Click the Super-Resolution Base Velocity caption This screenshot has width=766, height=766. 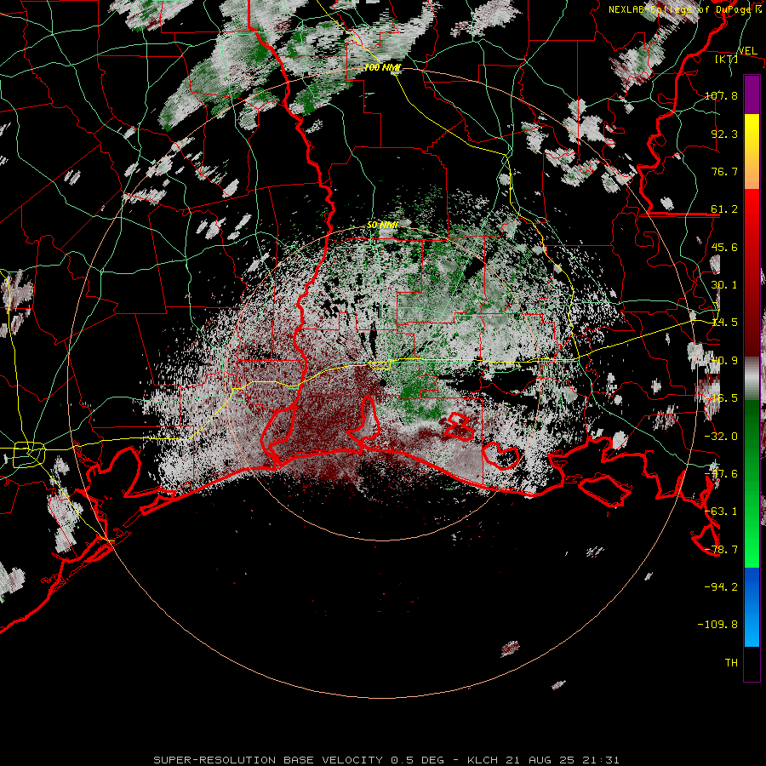pyautogui.click(x=386, y=760)
